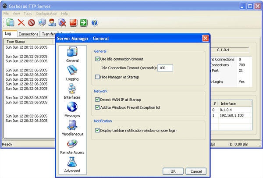Image resolution: width=263 pixels, height=178 pixels.
Task: Click the red prohibited circle toolbar icon
Action: pos(32,22)
